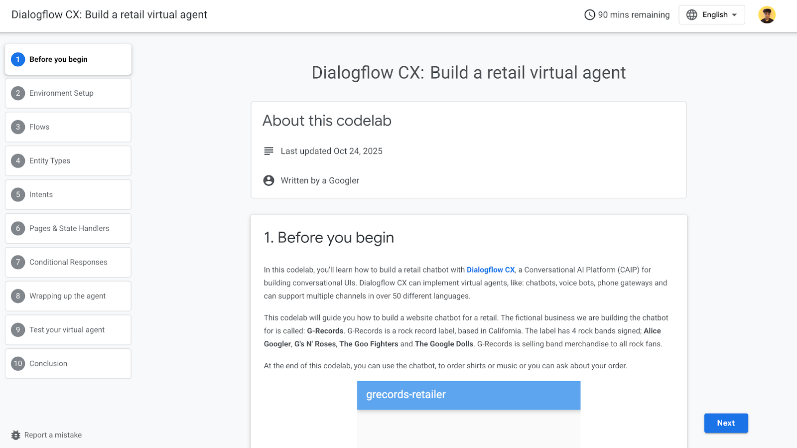The image size is (797, 448).
Task: Click step number 6 circle
Action: pos(18,228)
